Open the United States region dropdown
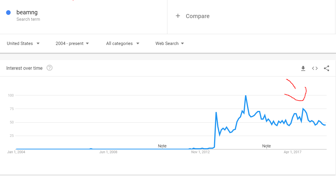336x176 pixels. 23,43
